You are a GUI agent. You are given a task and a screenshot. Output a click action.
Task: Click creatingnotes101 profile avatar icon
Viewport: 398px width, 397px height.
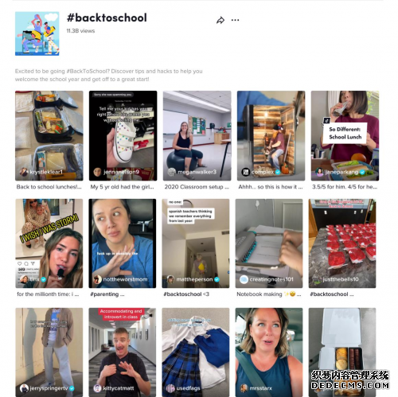pos(244,279)
